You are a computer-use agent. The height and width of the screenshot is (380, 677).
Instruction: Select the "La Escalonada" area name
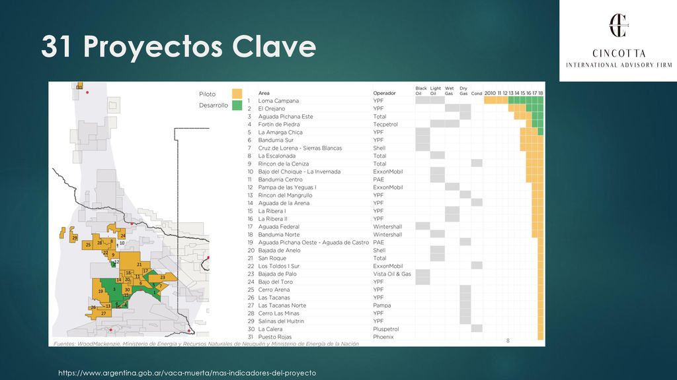tap(277, 156)
